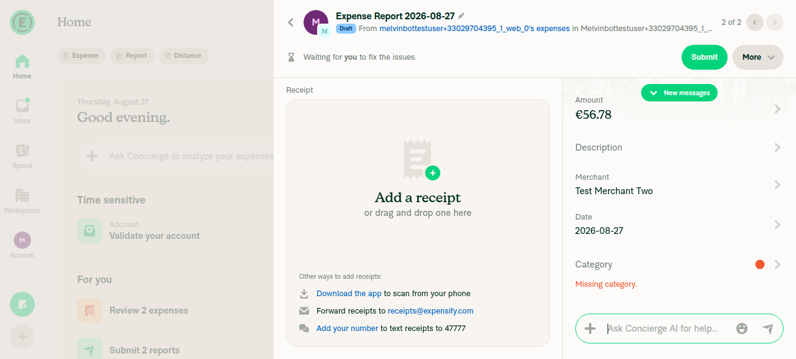Viewport: 796px width, 359px height.
Task: Expand the Category row
Action: coord(679,264)
